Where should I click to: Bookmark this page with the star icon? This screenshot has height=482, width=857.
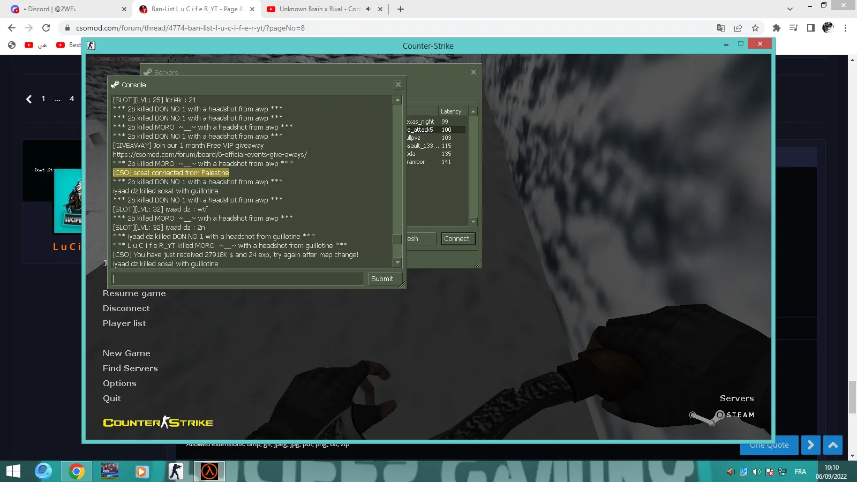click(x=755, y=28)
